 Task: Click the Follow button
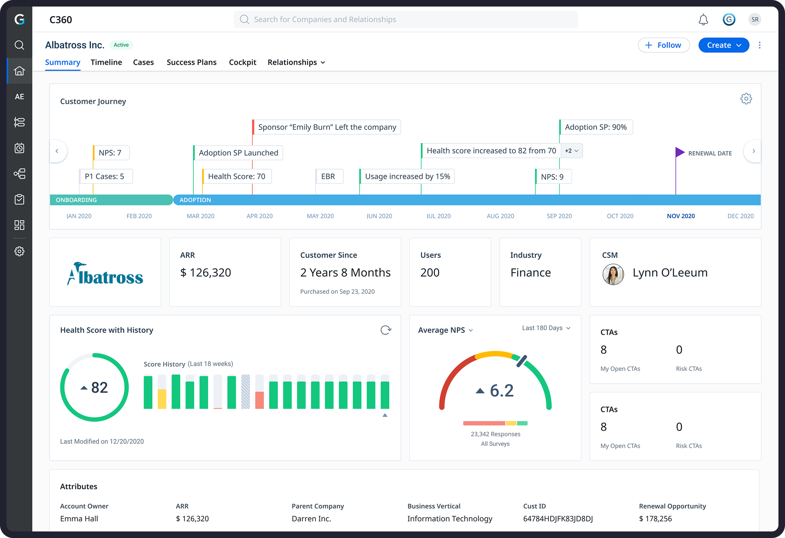tap(664, 45)
